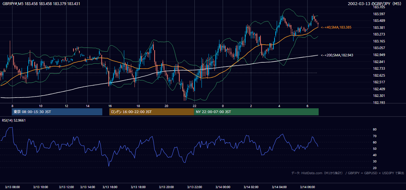Click the RSI 70 level label
Image resolution: width=406 pixels, height=190 pixels.
[x=375, y=136]
